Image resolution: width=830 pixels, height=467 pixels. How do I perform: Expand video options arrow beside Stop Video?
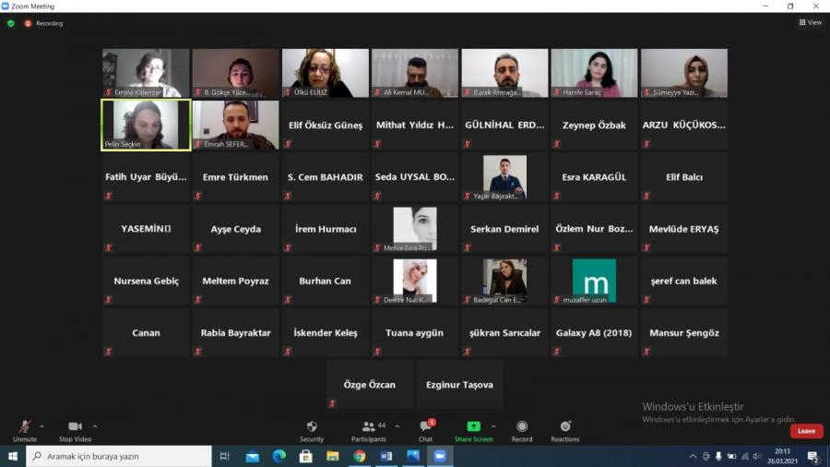tap(95, 426)
